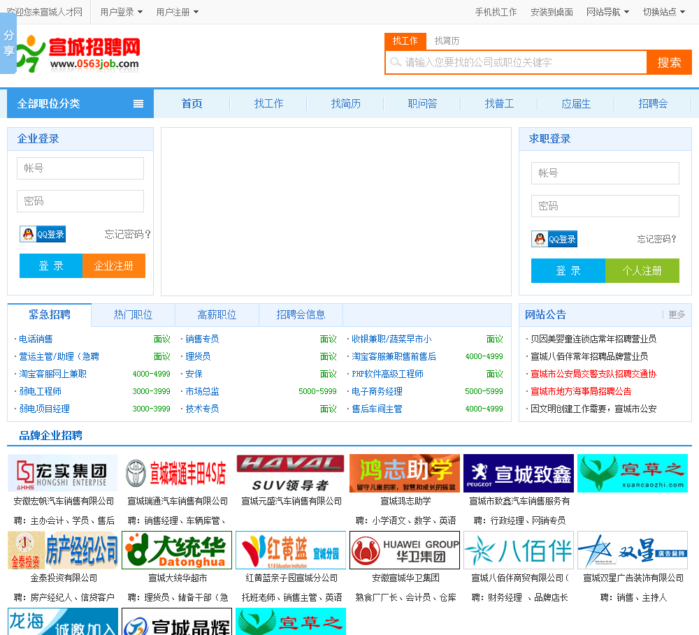
Task: Expand 全部职位分类 category menu
Action: click(x=80, y=104)
